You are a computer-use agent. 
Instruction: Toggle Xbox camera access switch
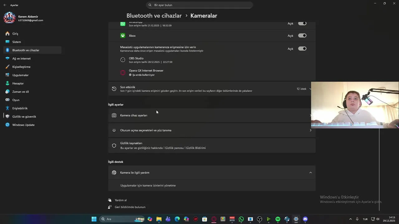pyautogui.click(x=302, y=35)
